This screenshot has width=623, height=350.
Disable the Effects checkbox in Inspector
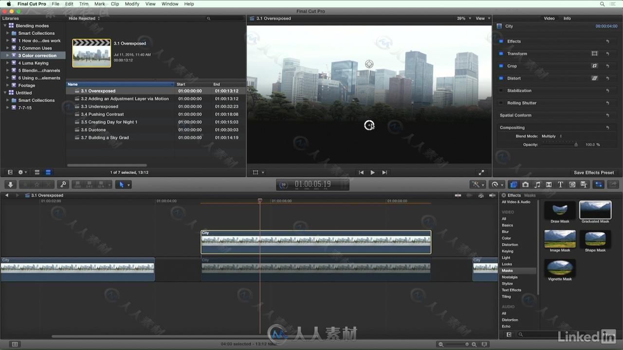501,41
